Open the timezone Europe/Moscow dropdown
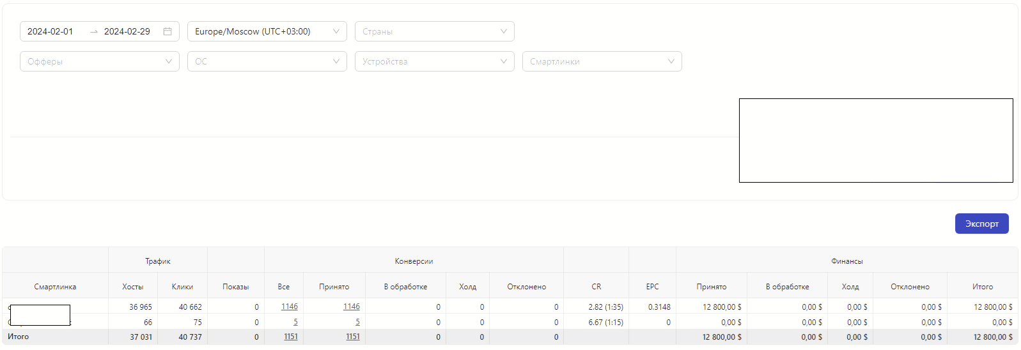This screenshot has height=350, width=1021. tap(267, 31)
